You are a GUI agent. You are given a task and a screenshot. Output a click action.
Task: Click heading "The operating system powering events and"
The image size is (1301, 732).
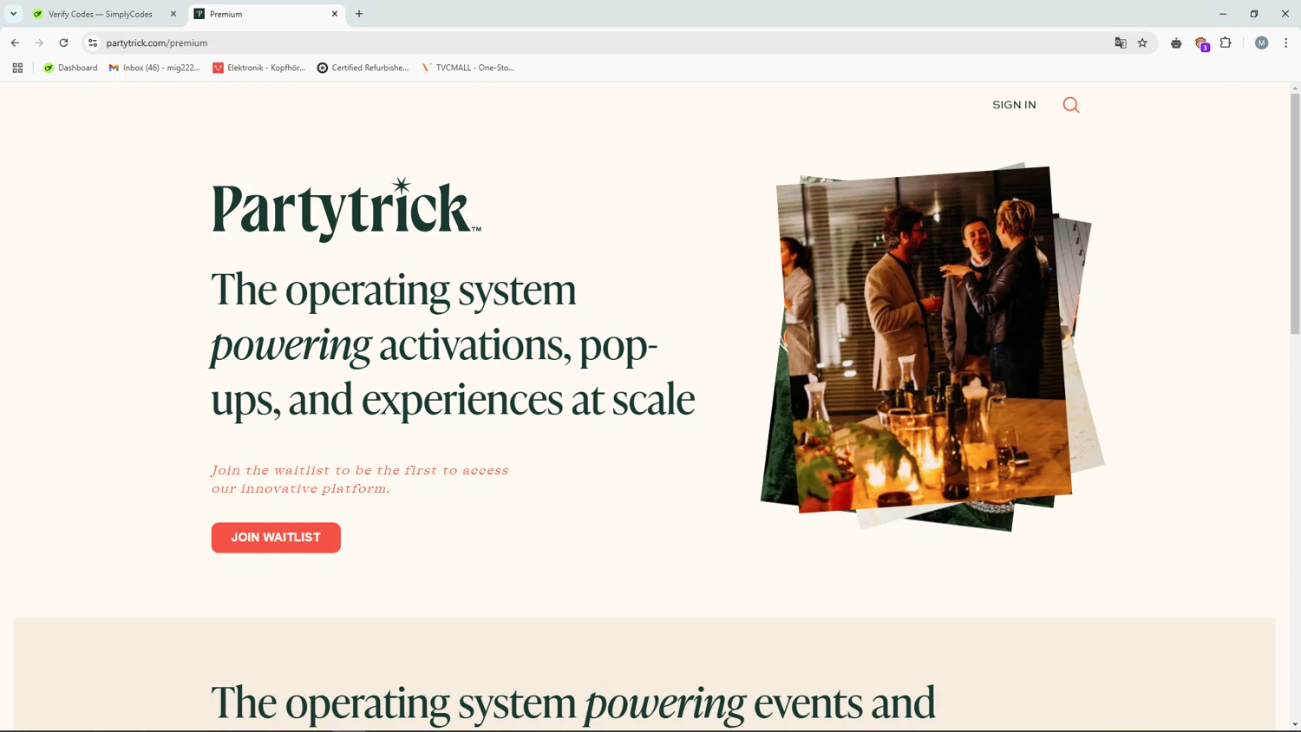[572, 703]
